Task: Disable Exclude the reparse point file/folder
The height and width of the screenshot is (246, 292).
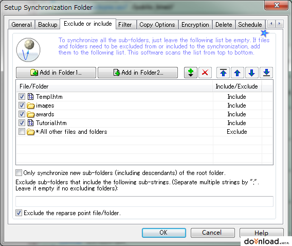Action: 19,213
